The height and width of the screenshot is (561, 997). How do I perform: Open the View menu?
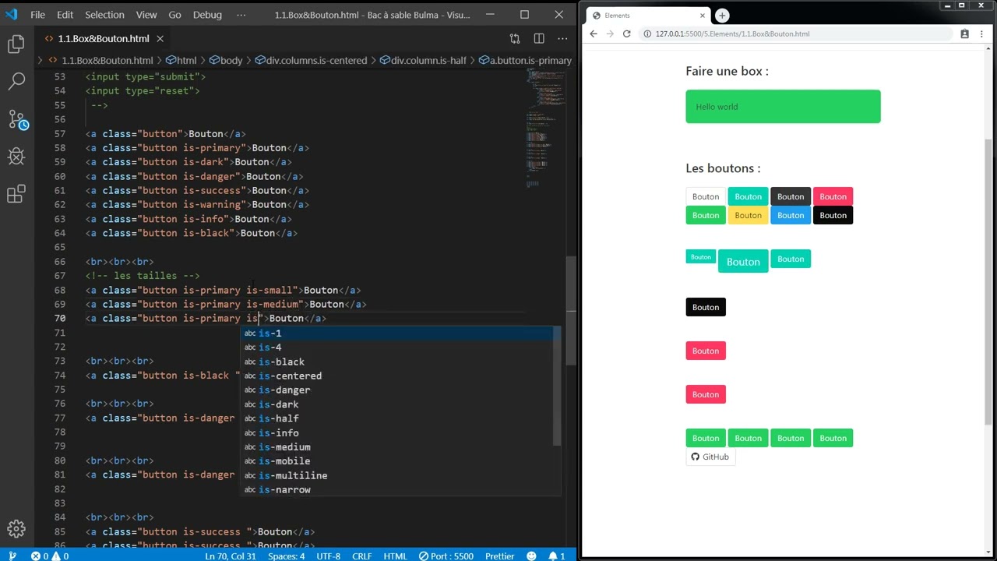click(146, 15)
